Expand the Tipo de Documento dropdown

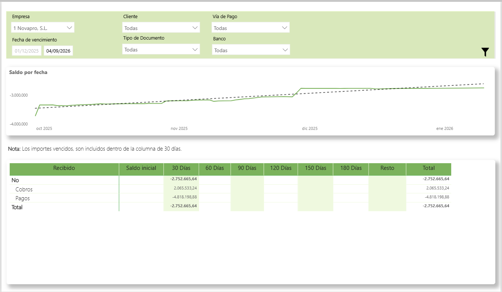[161, 50]
